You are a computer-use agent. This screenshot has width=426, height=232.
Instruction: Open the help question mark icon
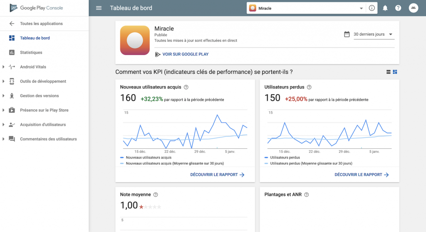398,8
